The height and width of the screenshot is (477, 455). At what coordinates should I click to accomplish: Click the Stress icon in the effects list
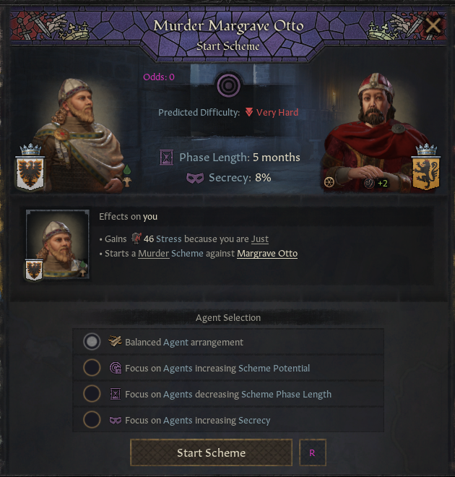pyautogui.click(x=134, y=239)
